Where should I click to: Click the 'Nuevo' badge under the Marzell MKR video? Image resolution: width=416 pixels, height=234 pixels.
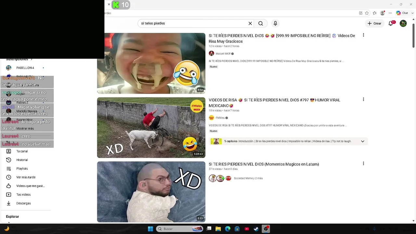(x=214, y=67)
